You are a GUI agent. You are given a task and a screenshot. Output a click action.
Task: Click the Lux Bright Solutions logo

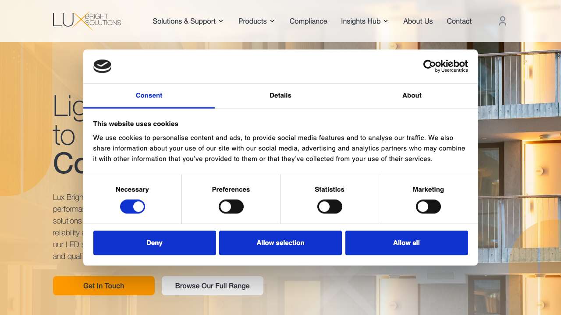pos(87,21)
